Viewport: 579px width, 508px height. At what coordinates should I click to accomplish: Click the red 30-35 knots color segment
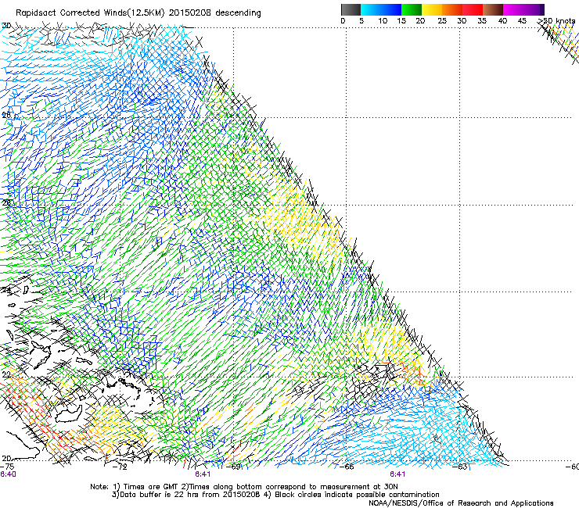(x=473, y=9)
